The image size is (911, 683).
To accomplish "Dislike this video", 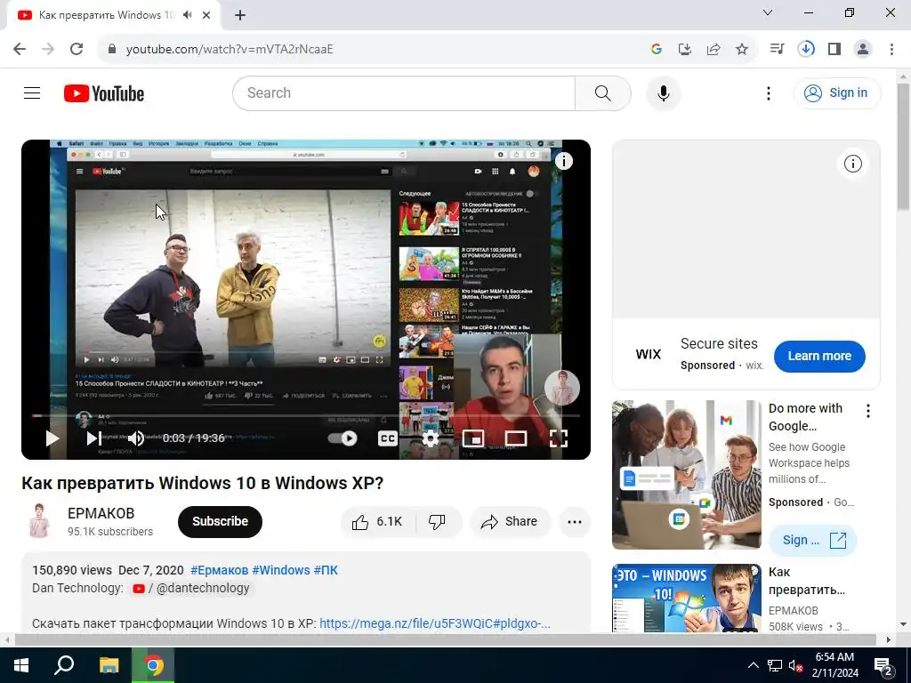I will coord(437,521).
